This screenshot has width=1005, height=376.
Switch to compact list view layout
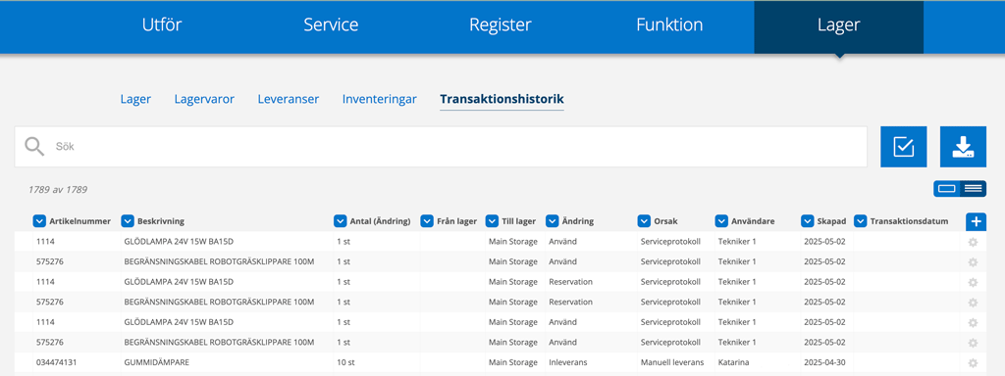[x=973, y=188]
